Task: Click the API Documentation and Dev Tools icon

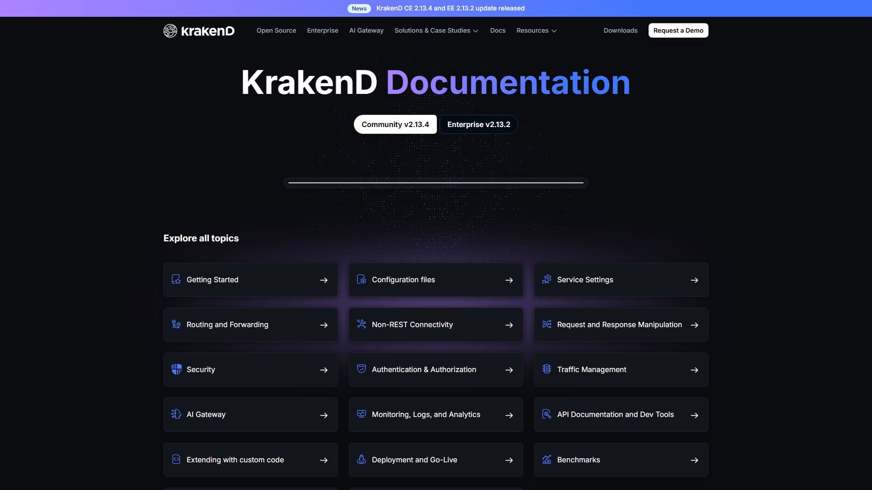Action: 547,414
